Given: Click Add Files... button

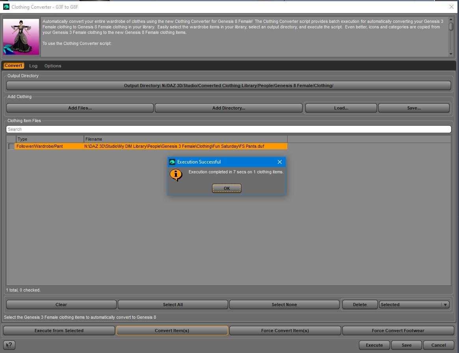Looking at the screenshot, I should (80, 108).
